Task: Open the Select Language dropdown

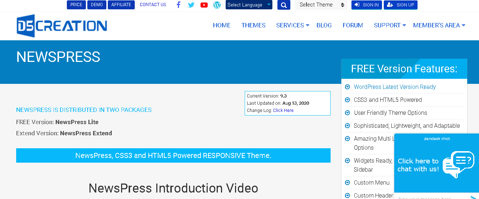Action: 249,5
